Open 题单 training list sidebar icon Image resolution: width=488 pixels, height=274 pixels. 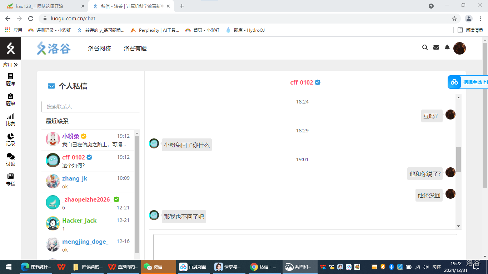click(10, 99)
